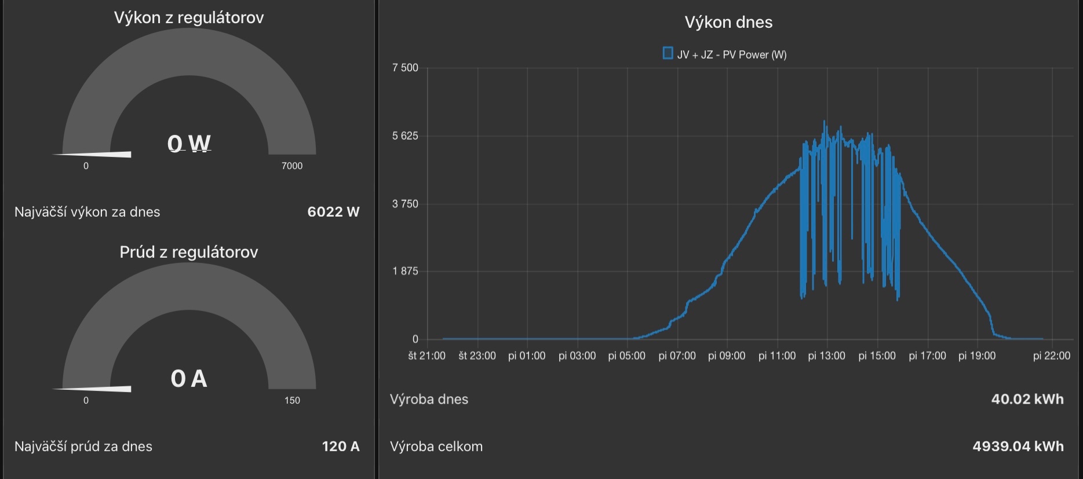The image size is (1083, 479).
Task: Click the pi 13:00 time axis label
Action: click(826, 356)
